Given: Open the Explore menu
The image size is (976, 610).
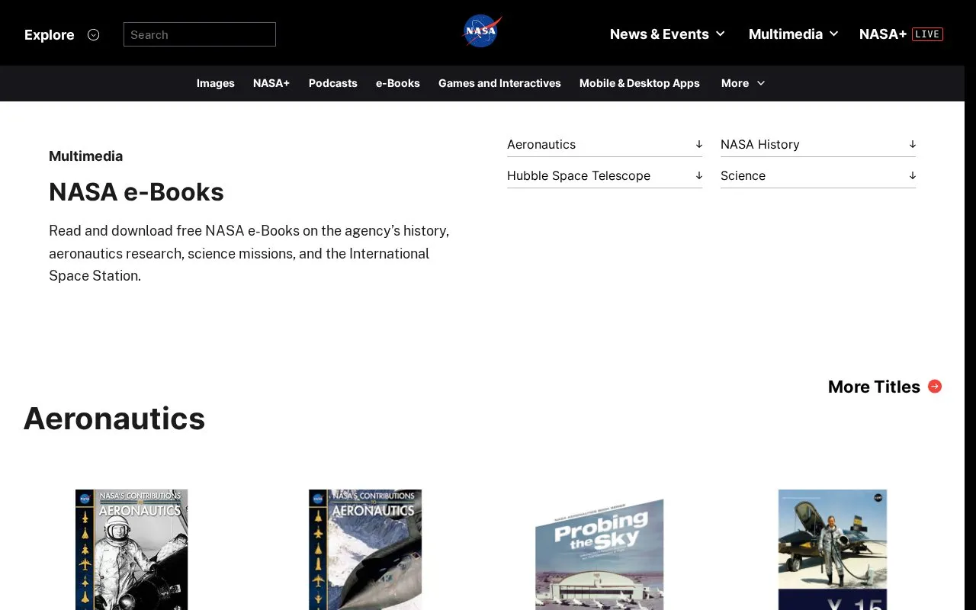Looking at the screenshot, I should click(50, 34).
